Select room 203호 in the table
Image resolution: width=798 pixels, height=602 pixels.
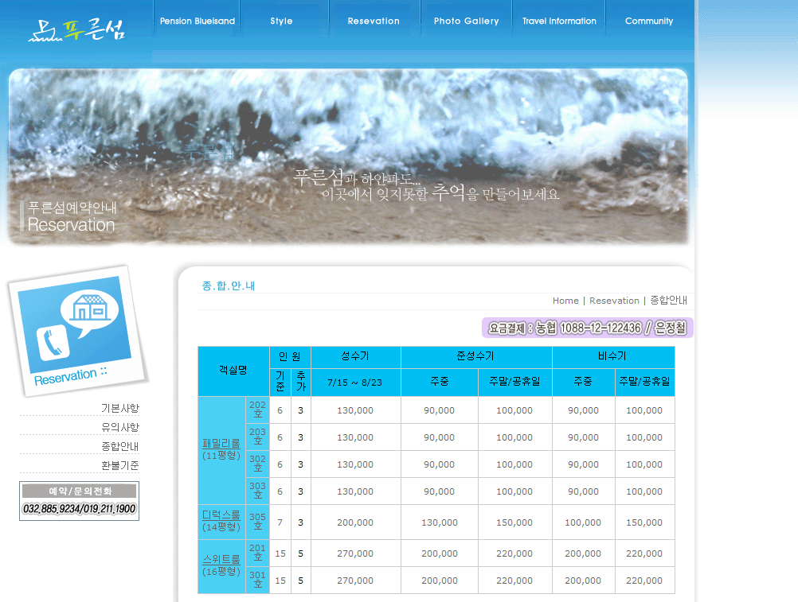click(257, 437)
